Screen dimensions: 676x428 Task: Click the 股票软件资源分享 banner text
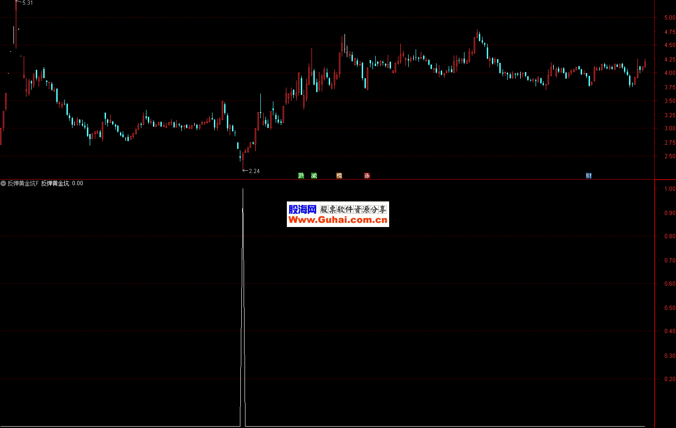coord(353,209)
